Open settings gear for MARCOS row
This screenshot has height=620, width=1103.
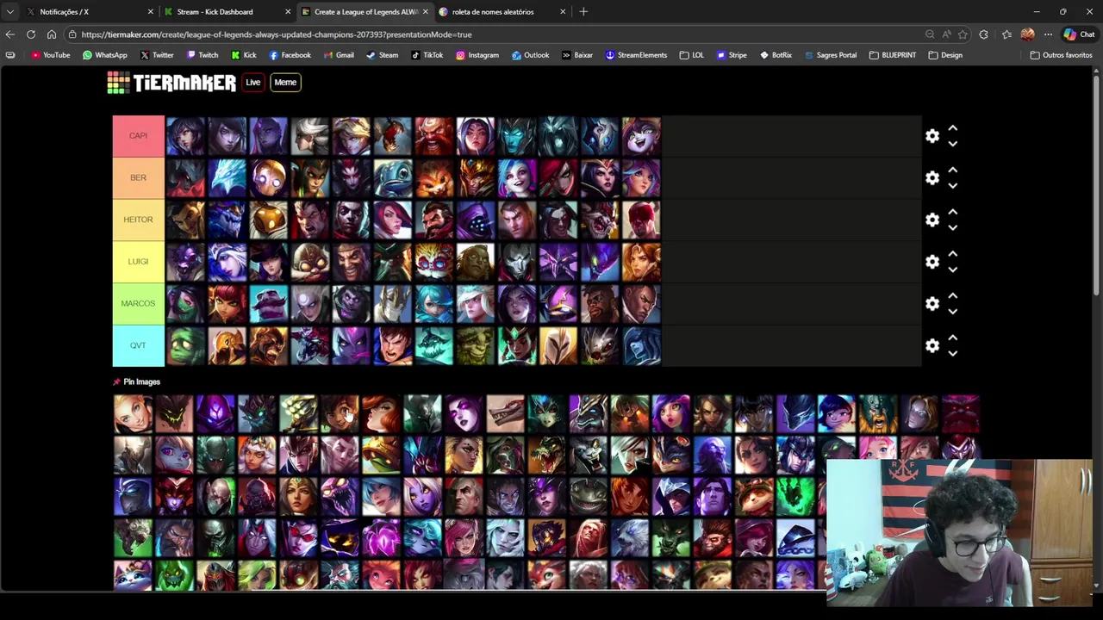coord(932,304)
